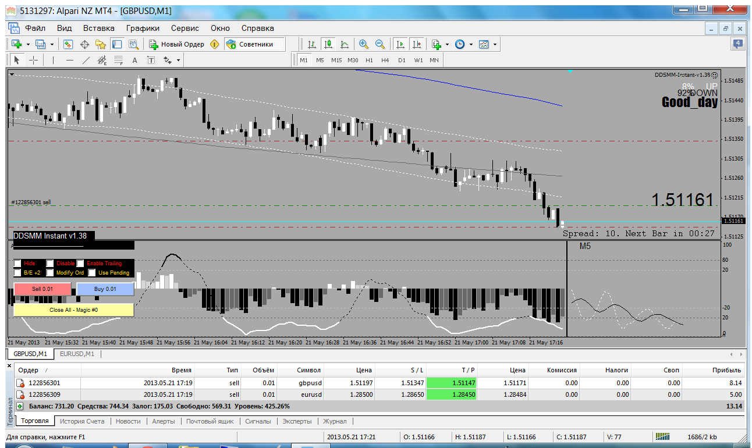Tick the B/E +2 checkbox
The image size is (752, 448).
coord(17,272)
